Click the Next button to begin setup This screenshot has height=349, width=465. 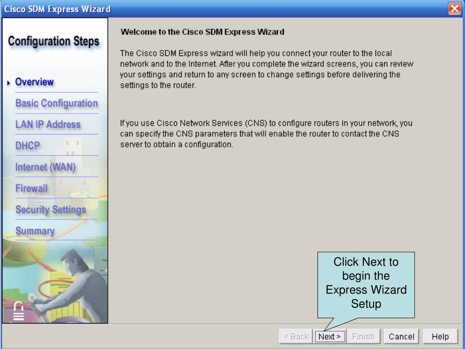tap(330, 337)
